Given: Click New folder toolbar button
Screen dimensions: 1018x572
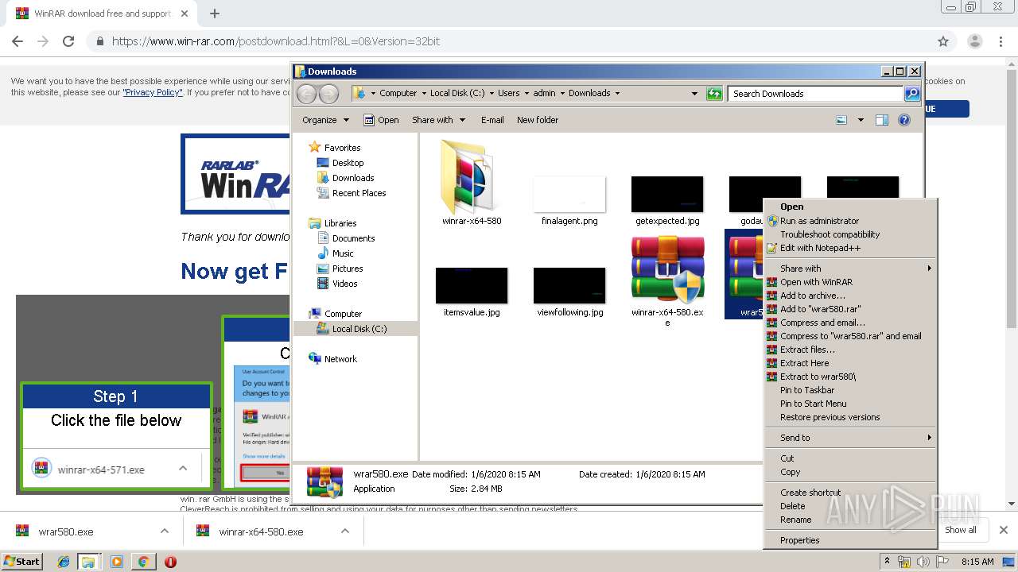Looking at the screenshot, I should (538, 120).
